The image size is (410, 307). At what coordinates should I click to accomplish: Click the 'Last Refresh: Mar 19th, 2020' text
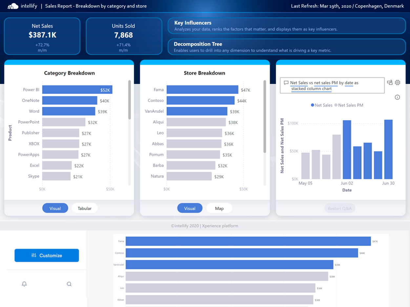tap(321, 6)
